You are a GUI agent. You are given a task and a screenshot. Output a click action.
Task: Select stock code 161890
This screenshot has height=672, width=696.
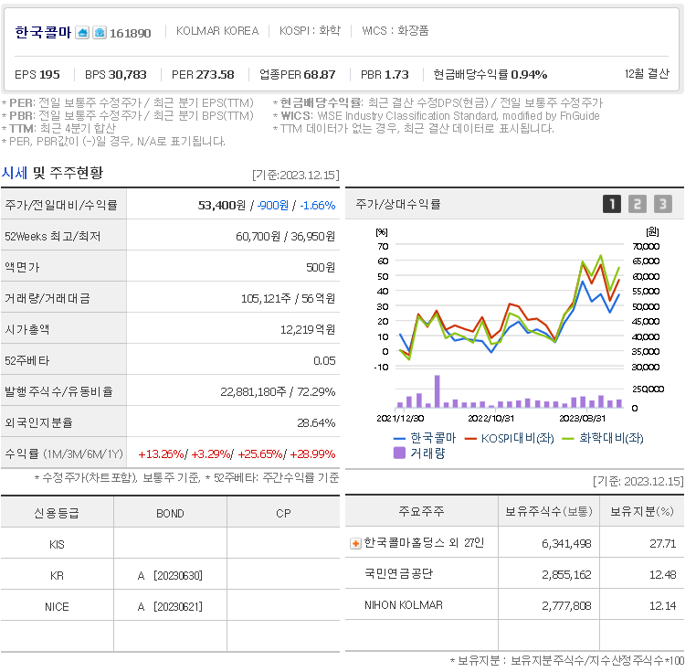coord(130,33)
